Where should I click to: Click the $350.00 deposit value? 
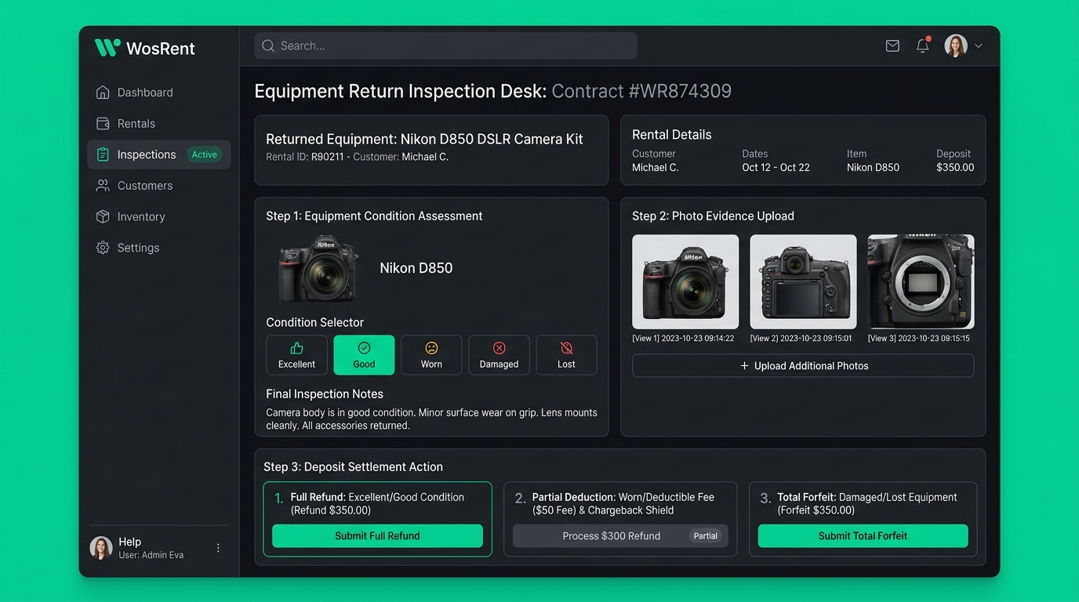tap(955, 168)
